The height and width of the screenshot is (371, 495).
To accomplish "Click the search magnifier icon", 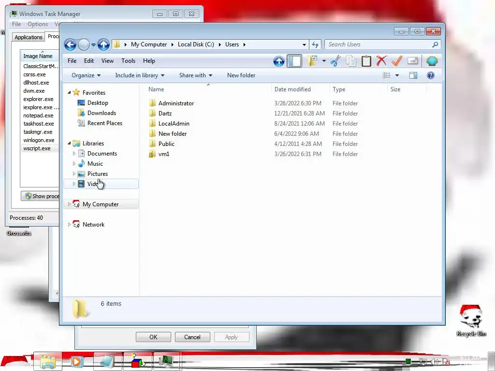I will (435, 44).
